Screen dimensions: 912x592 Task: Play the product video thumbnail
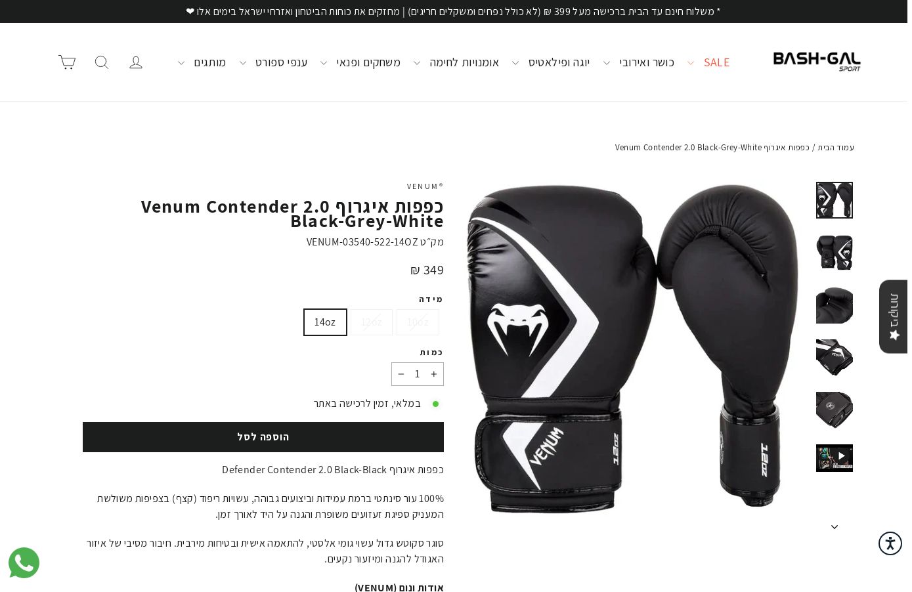835,458
